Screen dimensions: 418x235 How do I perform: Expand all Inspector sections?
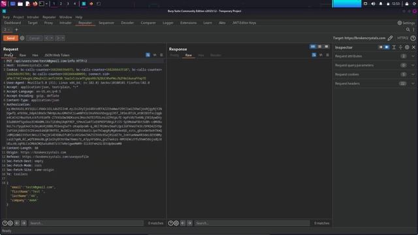[x=394, y=47]
